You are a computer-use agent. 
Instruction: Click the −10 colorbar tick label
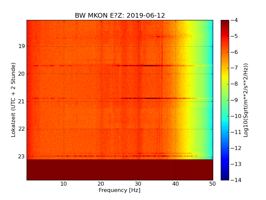click(236, 116)
